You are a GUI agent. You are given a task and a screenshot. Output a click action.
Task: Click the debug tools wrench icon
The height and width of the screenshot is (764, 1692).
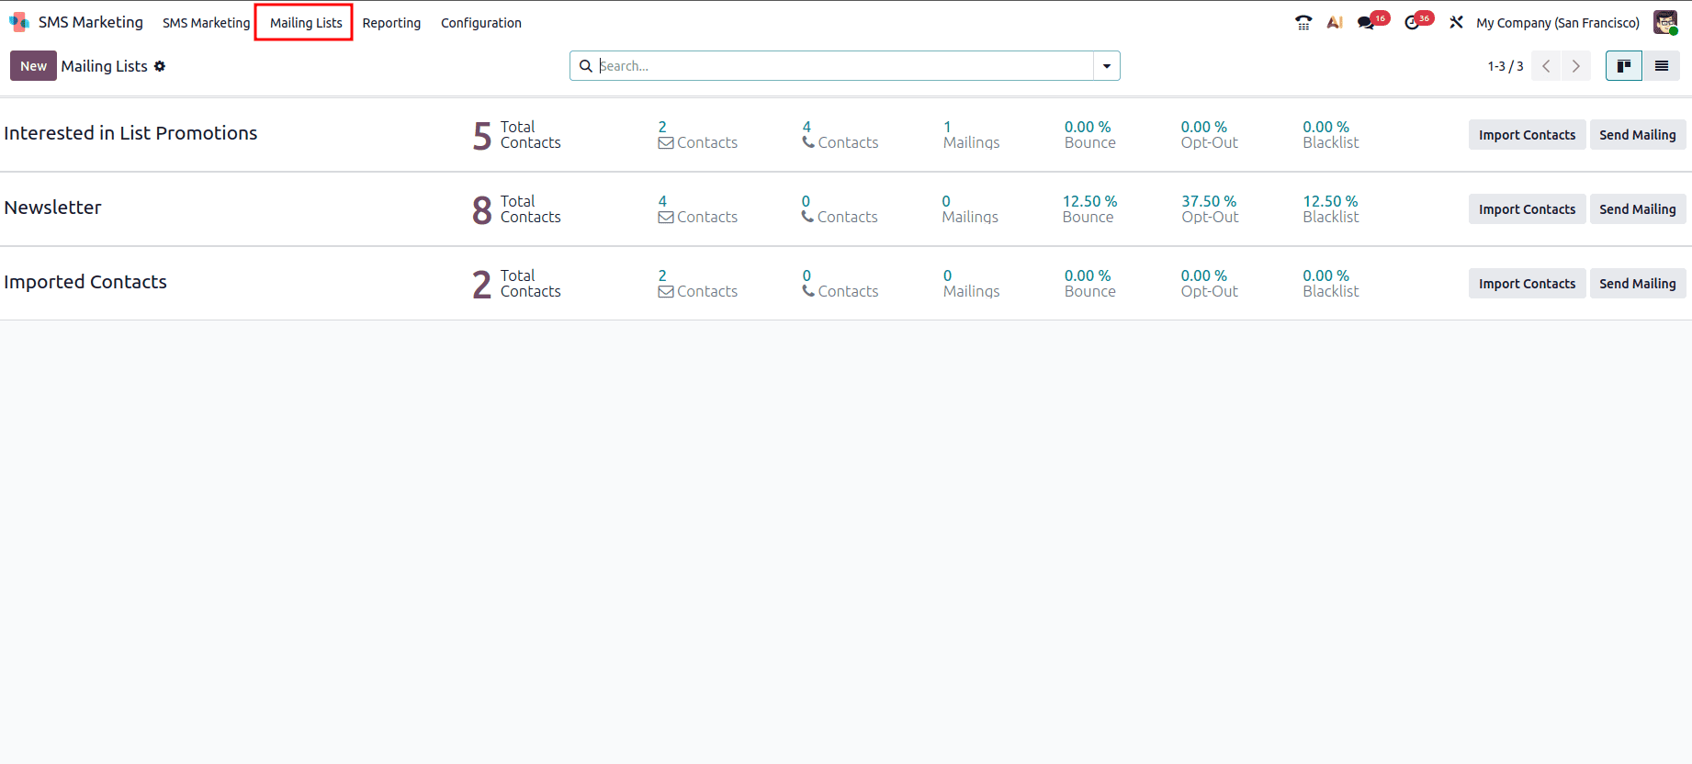tap(1456, 22)
